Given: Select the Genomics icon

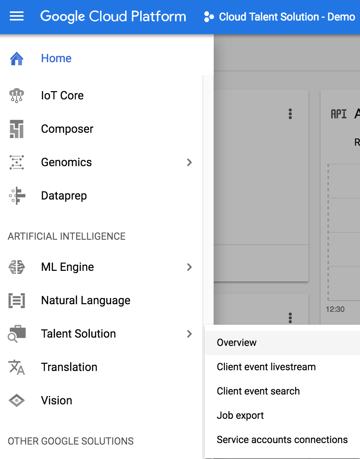Looking at the screenshot, I should tap(17, 162).
